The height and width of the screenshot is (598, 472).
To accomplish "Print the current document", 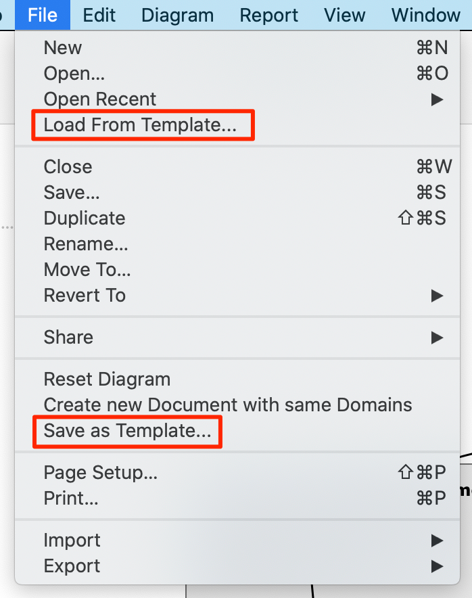I will 71,498.
